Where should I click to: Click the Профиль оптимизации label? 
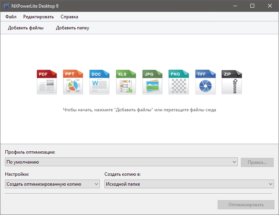(30, 152)
